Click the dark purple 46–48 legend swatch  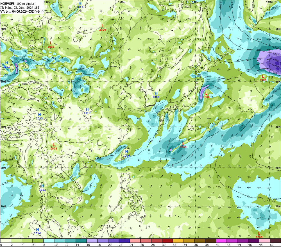pos(253,241)
